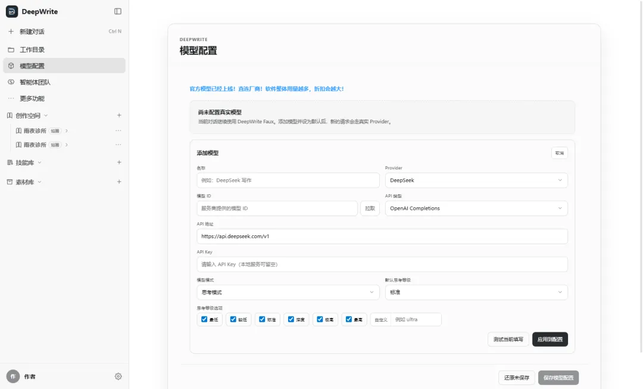Click the 拉取 button beside model ID
The height and width of the screenshot is (389, 643).
370,208
